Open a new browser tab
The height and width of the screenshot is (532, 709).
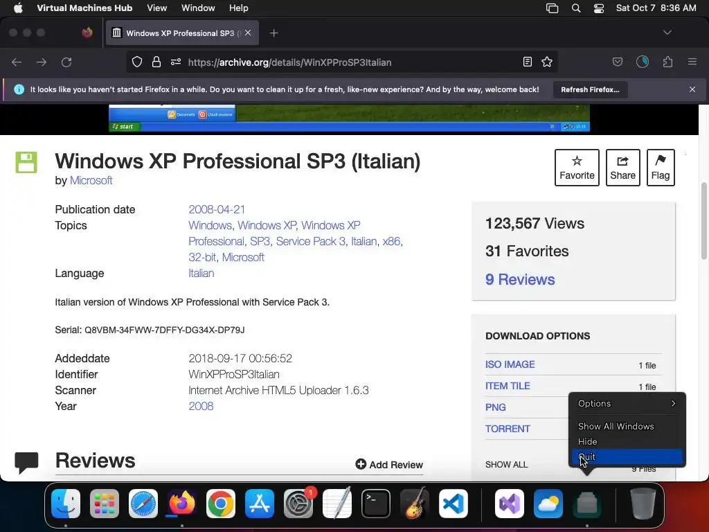[273, 33]
